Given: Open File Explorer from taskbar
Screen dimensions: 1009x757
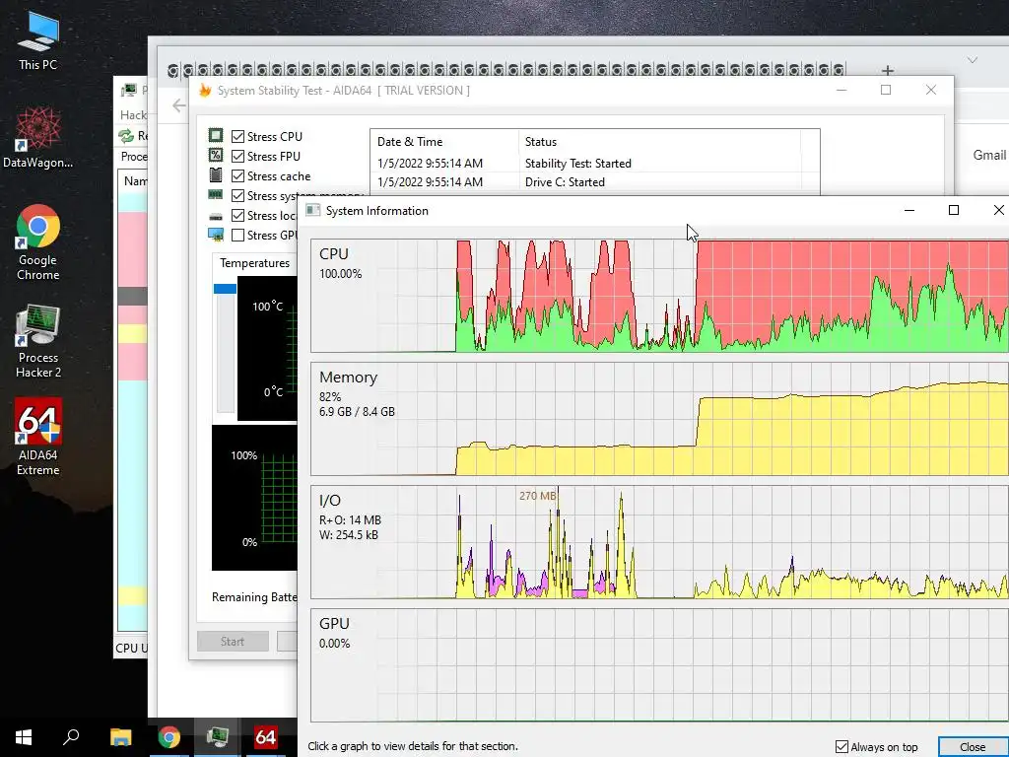Looking at the screenshot, I should coord(120,737).
